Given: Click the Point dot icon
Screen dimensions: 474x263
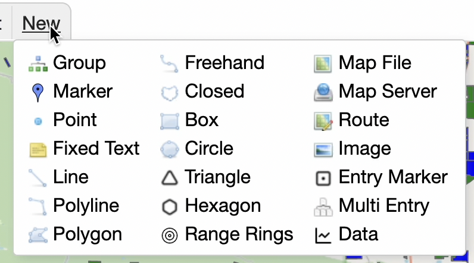Looking at the screenshot, I should click(38, 121).
